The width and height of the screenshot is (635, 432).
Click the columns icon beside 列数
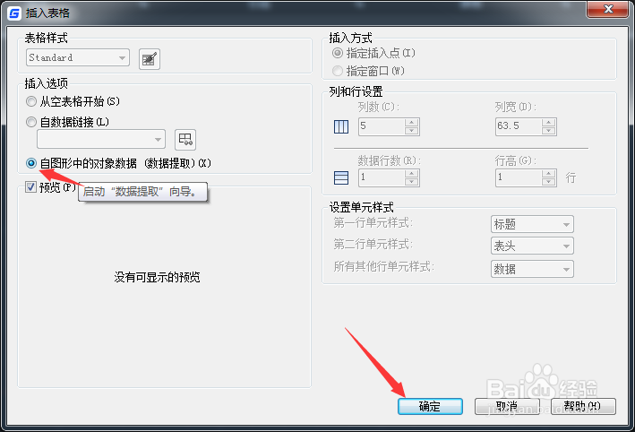[x=341, y=126]
